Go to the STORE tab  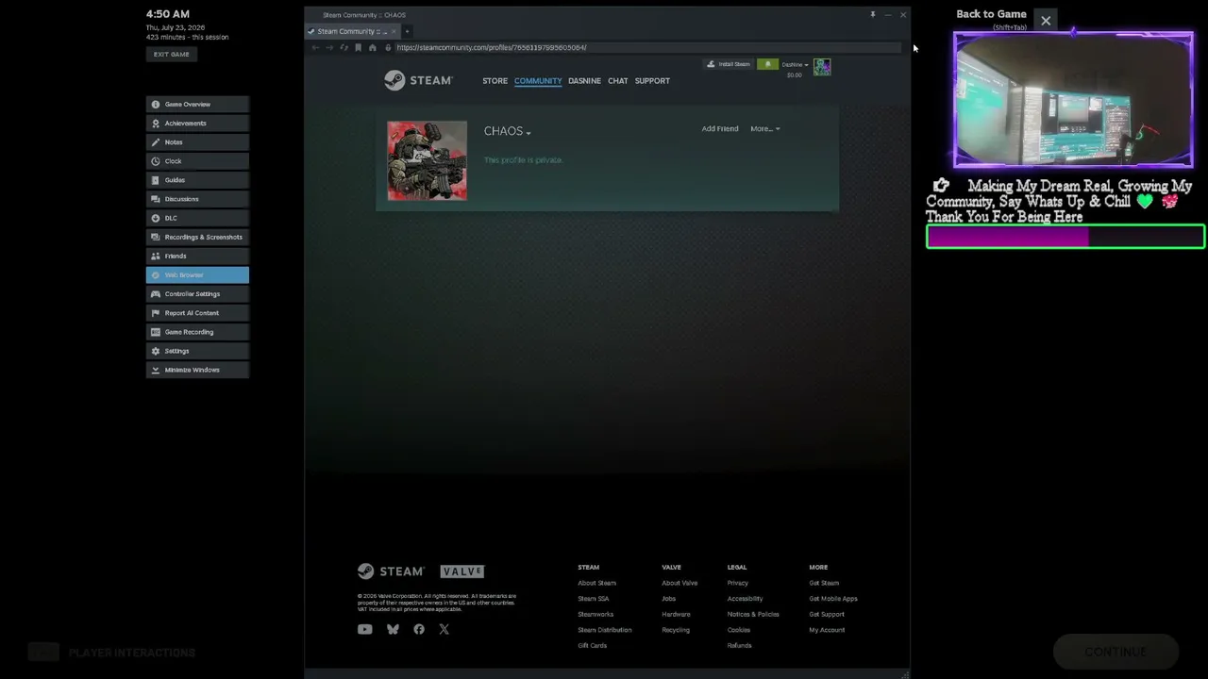tap(495, 81)
